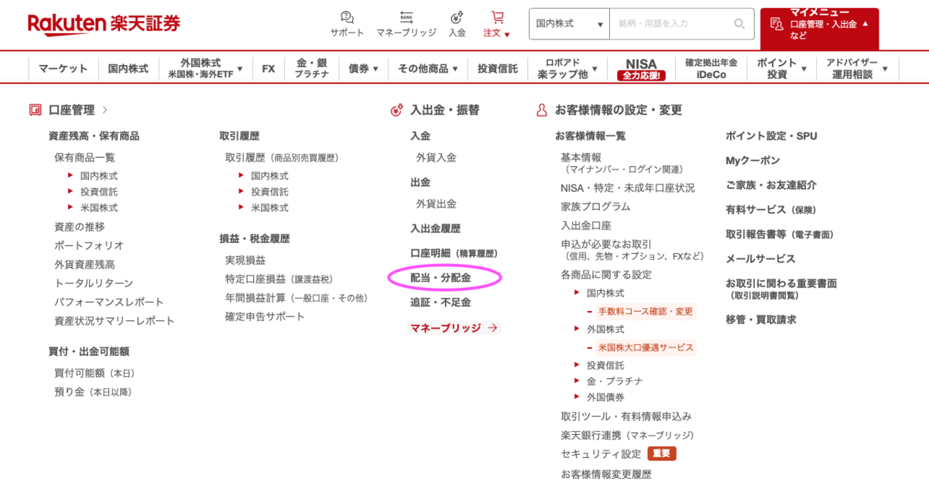Open 国内株式 under 保有商品一覧
The image size is (929, 489).
99,176
